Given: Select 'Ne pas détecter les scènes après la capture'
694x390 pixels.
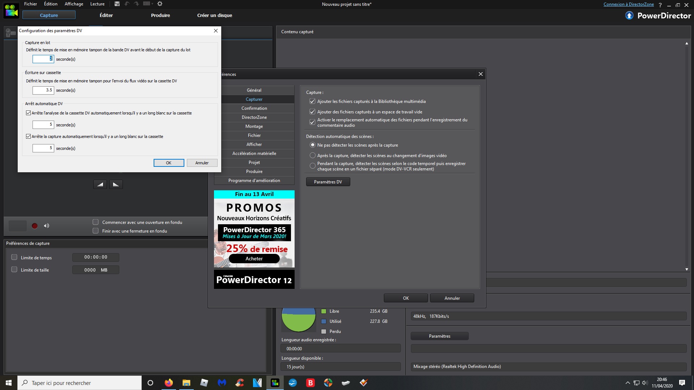Looking at the screenshot, I should (x=313, y=145).
